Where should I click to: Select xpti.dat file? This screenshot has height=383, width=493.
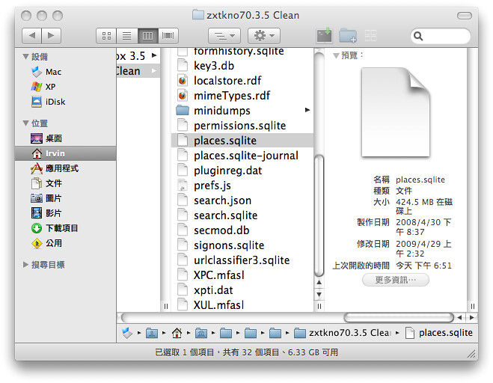[242, 290]
